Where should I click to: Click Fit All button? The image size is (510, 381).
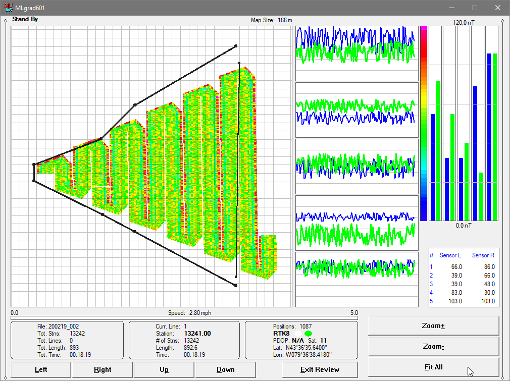click(x=433, y=367)
